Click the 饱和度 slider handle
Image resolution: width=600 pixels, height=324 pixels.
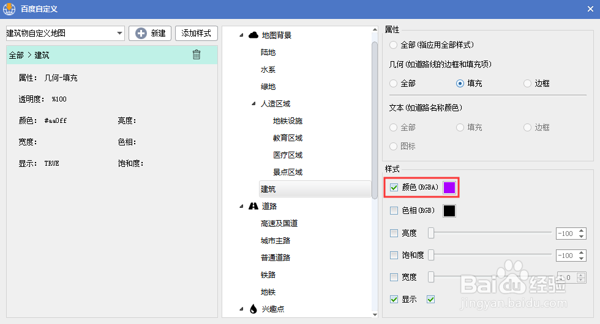[431, 255]
